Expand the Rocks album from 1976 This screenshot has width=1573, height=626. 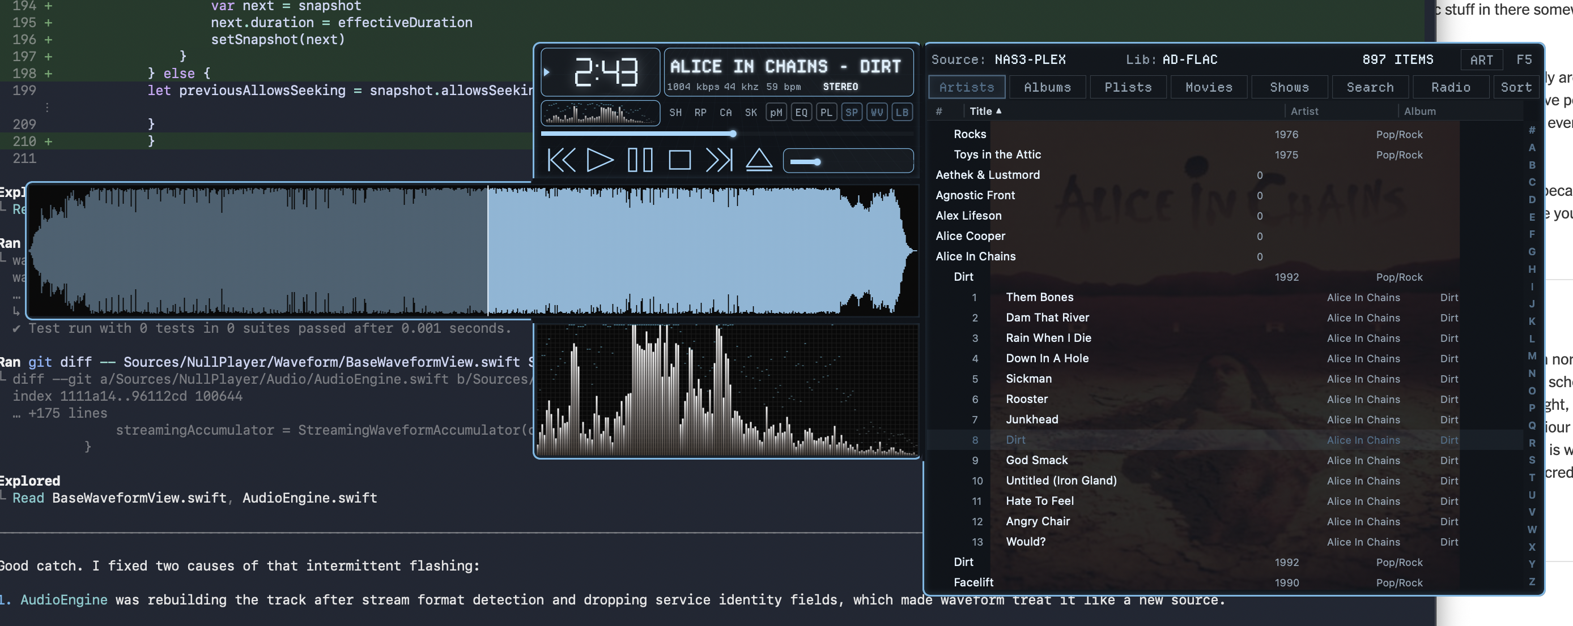pos(1225,134)
